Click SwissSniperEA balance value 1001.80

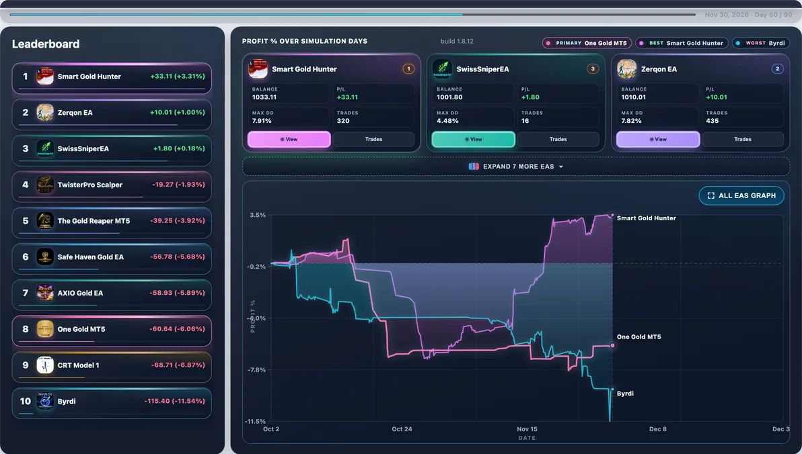(449, 97)
